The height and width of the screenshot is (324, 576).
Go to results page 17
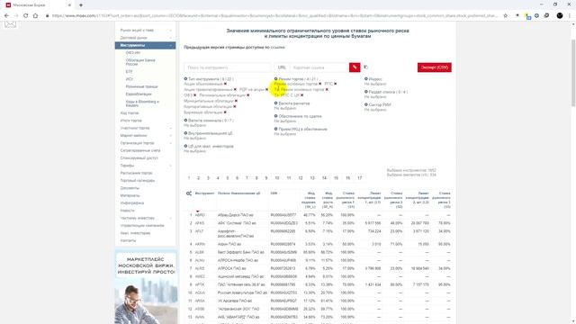(x=360, y=178)
